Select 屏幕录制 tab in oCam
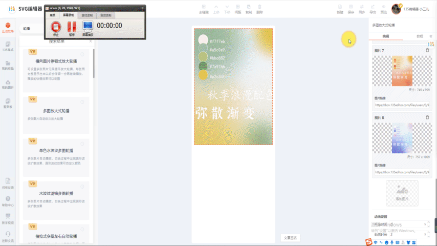This screenshot has width=437, height=246. [68, 15]
